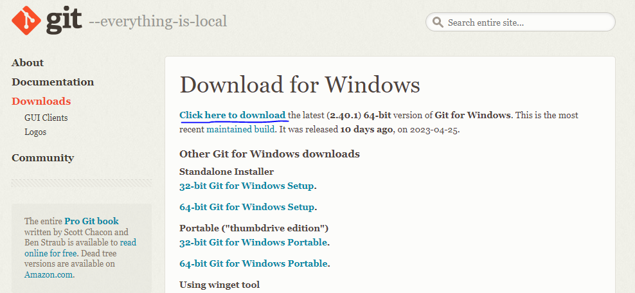Viewport: 635px width, 293px height.
Task: Open the About section
Action: point(28,63)
